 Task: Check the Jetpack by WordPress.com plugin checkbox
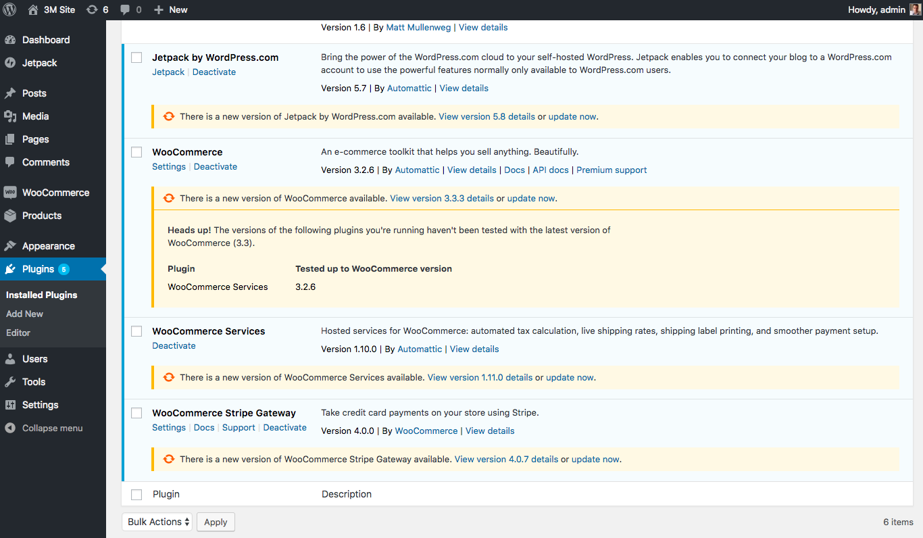click(136, 57)
